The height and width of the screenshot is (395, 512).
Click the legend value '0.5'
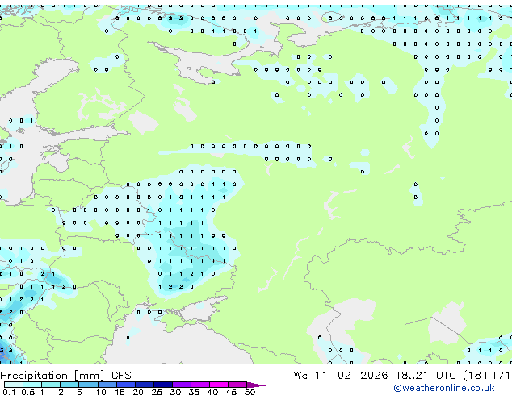click(x=28, y=392)
